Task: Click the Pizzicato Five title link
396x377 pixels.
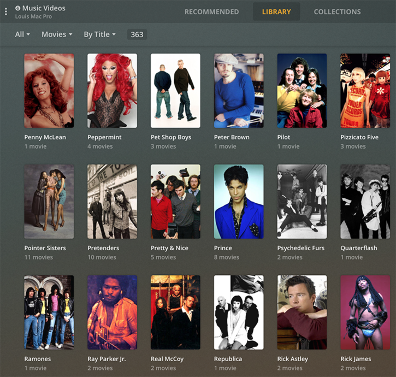Action: (x=359, y=137)
